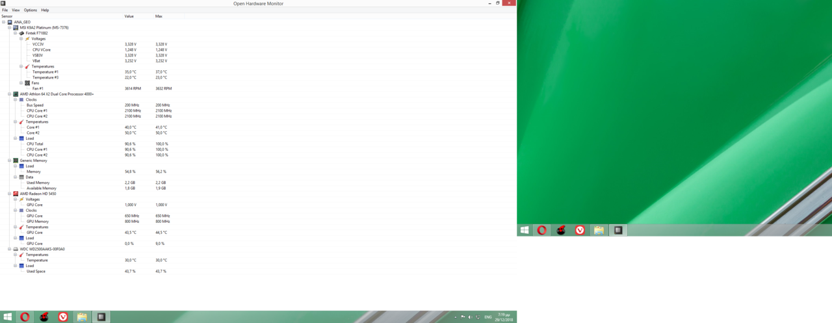Click the ENG language indicator
Image resolution: width=832 pixels, height=323 pixels.
point(488,317)
